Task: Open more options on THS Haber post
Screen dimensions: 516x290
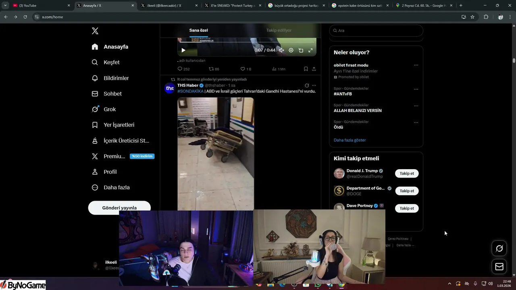Action: pos(314,85)
